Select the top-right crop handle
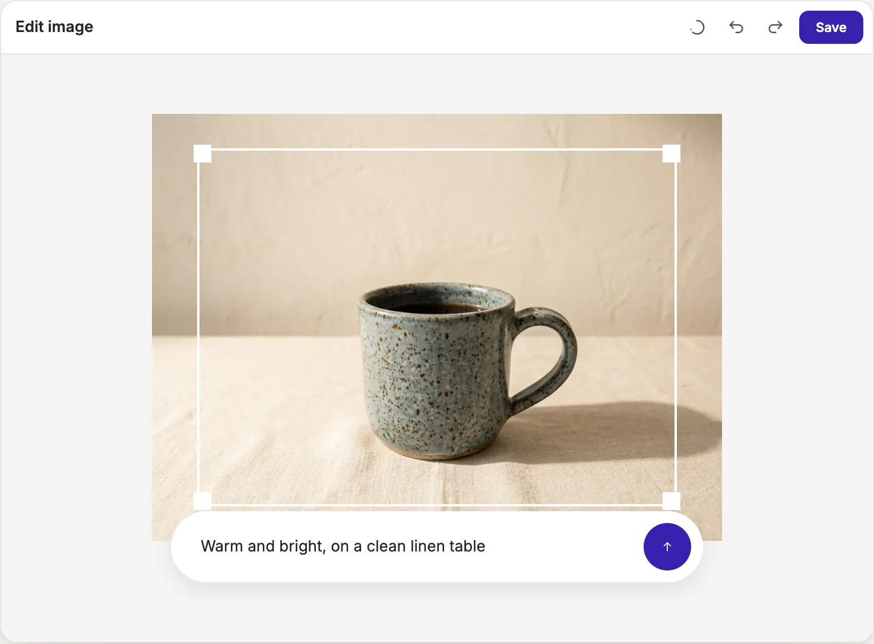The image size is (874, 644). click(672, 154)
